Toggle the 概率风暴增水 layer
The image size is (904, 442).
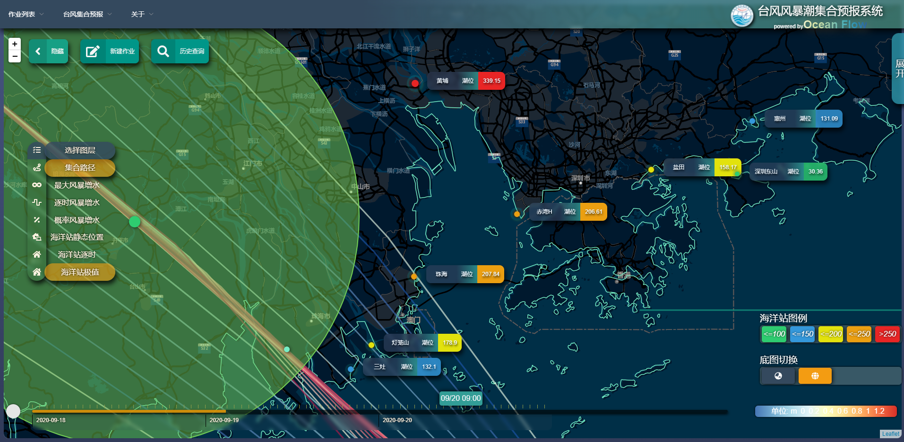77,220
